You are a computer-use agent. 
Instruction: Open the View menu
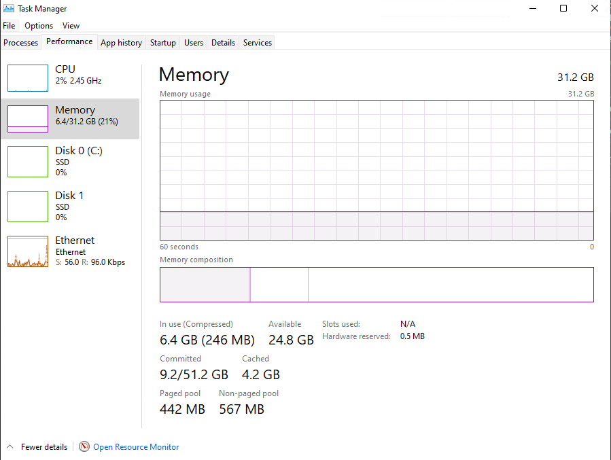(x=71, y=26)
